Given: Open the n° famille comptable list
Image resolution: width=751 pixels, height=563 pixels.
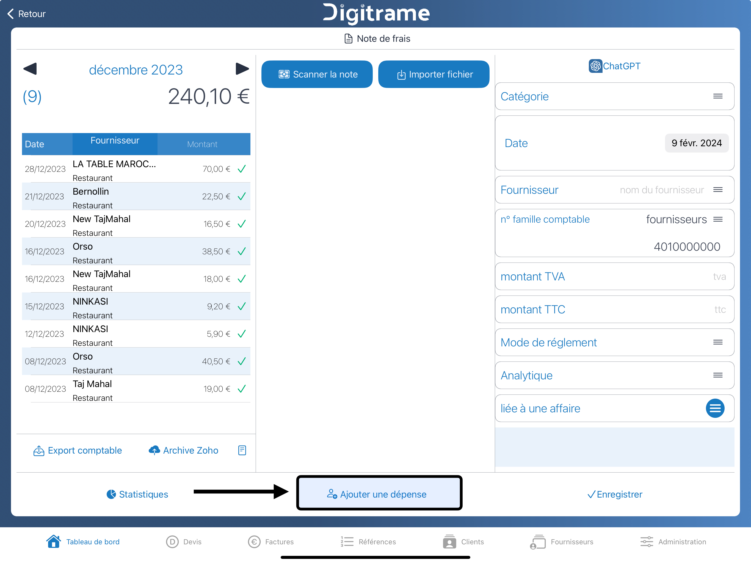Looking at the screenshot, I should [718, 219].
